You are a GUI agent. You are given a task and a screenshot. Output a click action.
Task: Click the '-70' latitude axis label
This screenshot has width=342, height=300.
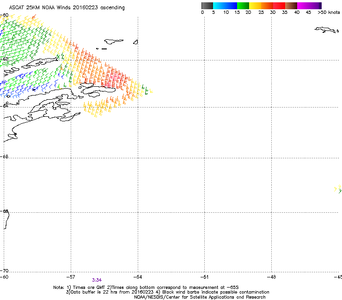coord(4,270)
